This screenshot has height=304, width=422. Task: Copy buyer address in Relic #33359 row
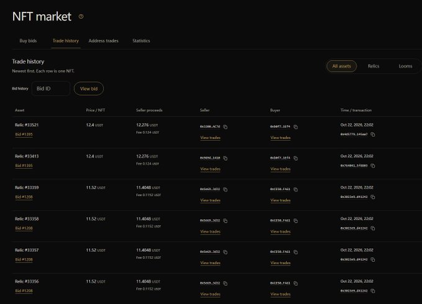(x=295, y=189)
